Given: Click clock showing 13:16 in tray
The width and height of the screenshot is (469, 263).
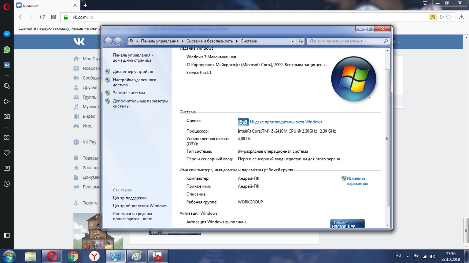Looking at the screenshot, I should [x=450, y=254].
